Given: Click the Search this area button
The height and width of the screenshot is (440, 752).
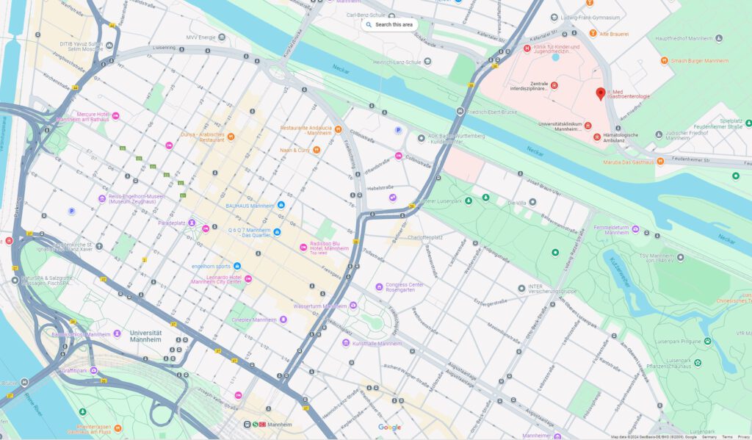Looking at the screenshot, I should click(389, 24).
